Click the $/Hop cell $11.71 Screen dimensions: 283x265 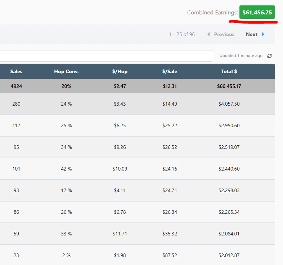click(x=120, y=234)
